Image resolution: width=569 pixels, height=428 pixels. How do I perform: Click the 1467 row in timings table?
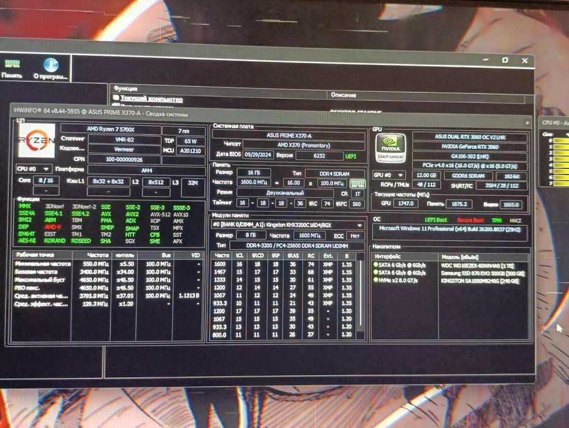click(284, 272)
